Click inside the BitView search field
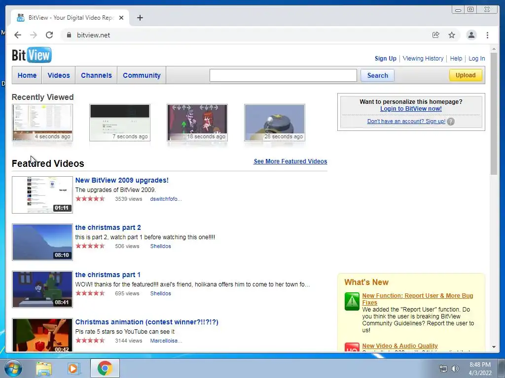505x378 pixels. coord(283,75)
